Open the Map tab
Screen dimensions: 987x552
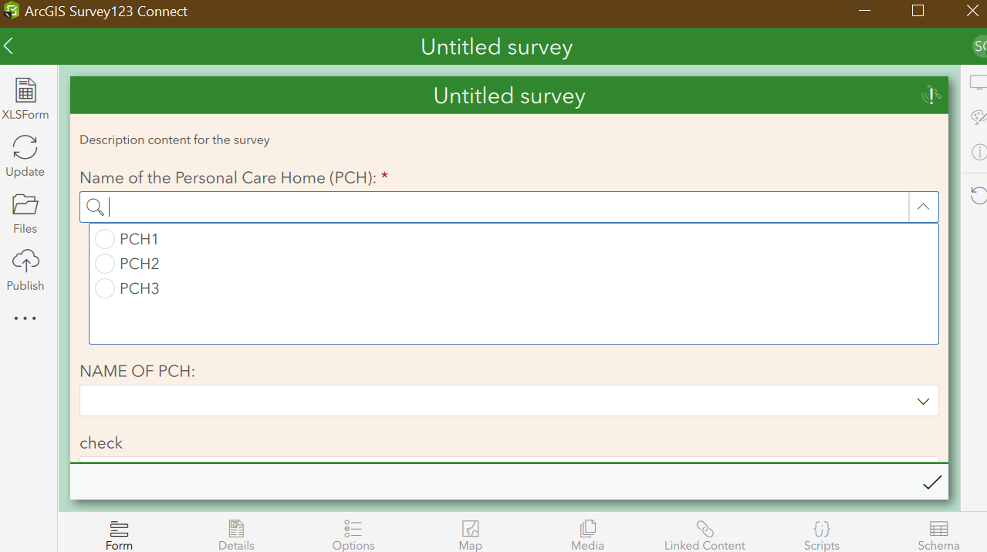click(x=470, y=534)
